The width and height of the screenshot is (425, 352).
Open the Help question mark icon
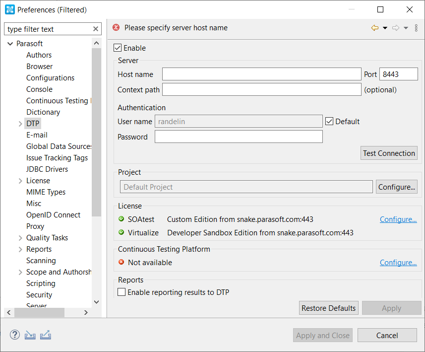click(x=15, y=335)
